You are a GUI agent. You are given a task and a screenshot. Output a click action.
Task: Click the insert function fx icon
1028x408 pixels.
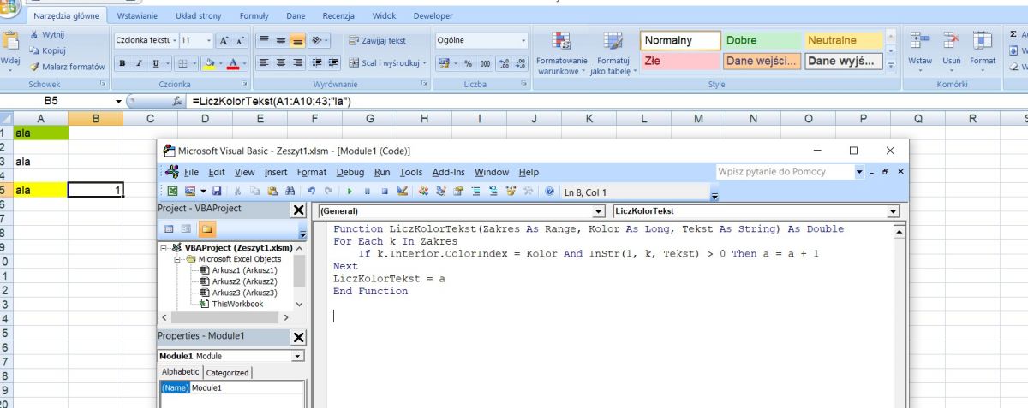pos(177,101)
